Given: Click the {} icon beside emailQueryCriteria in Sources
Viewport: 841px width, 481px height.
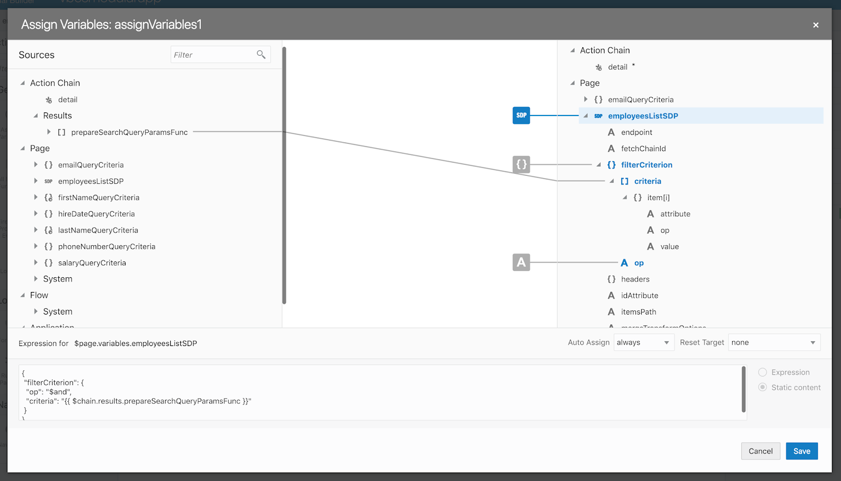Looking at the screenshot, I should click(48, 164).
